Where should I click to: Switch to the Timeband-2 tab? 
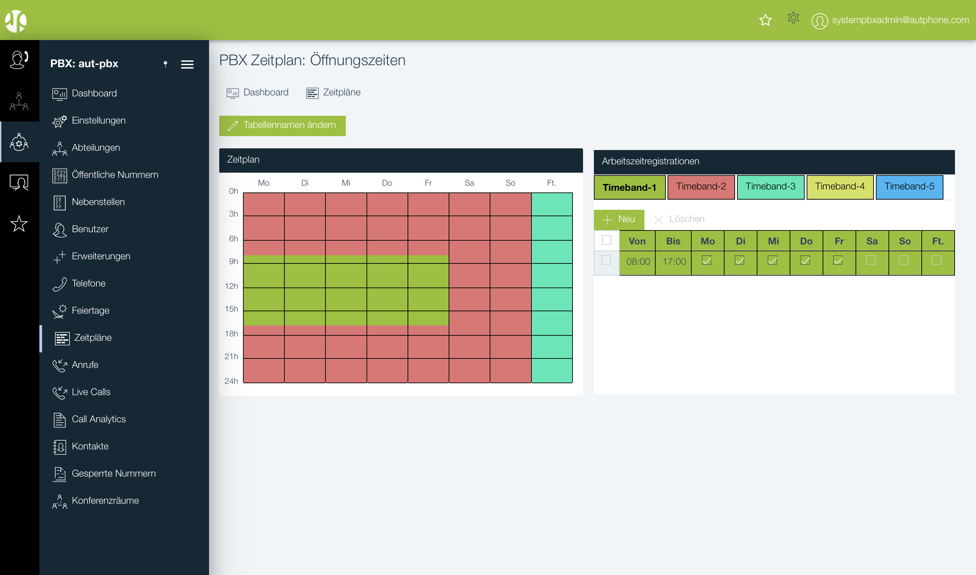(701, 187)
